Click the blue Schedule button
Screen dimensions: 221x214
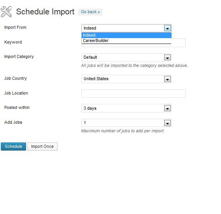point(13,146)
